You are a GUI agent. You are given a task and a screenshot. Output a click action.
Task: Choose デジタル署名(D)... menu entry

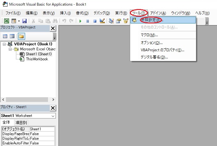pyautogui.click(x=163, y=57)
